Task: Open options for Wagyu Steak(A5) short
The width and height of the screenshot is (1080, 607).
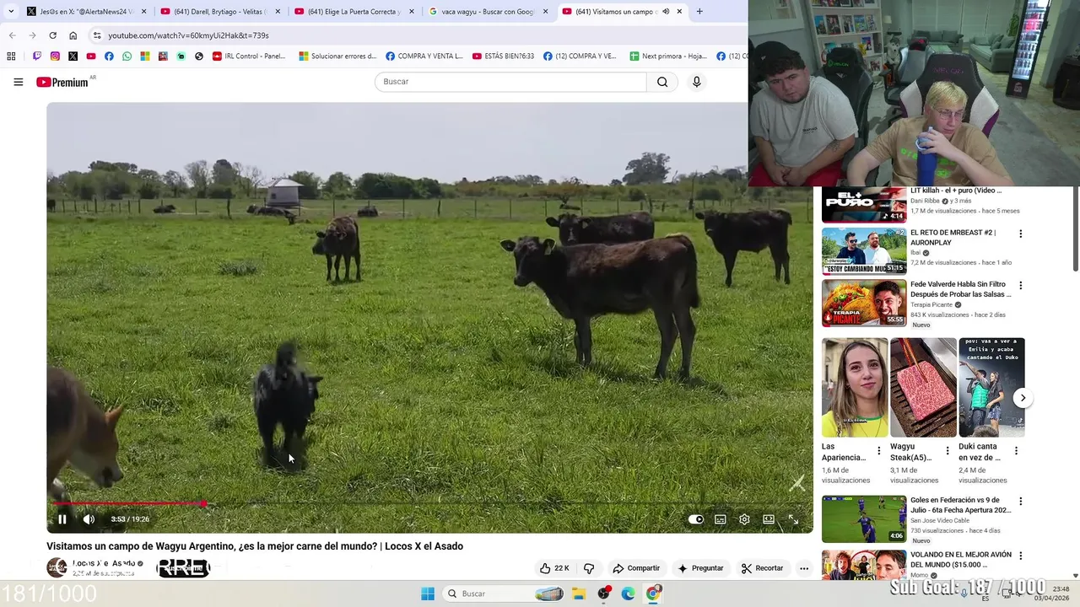Action: pos(948,451)
